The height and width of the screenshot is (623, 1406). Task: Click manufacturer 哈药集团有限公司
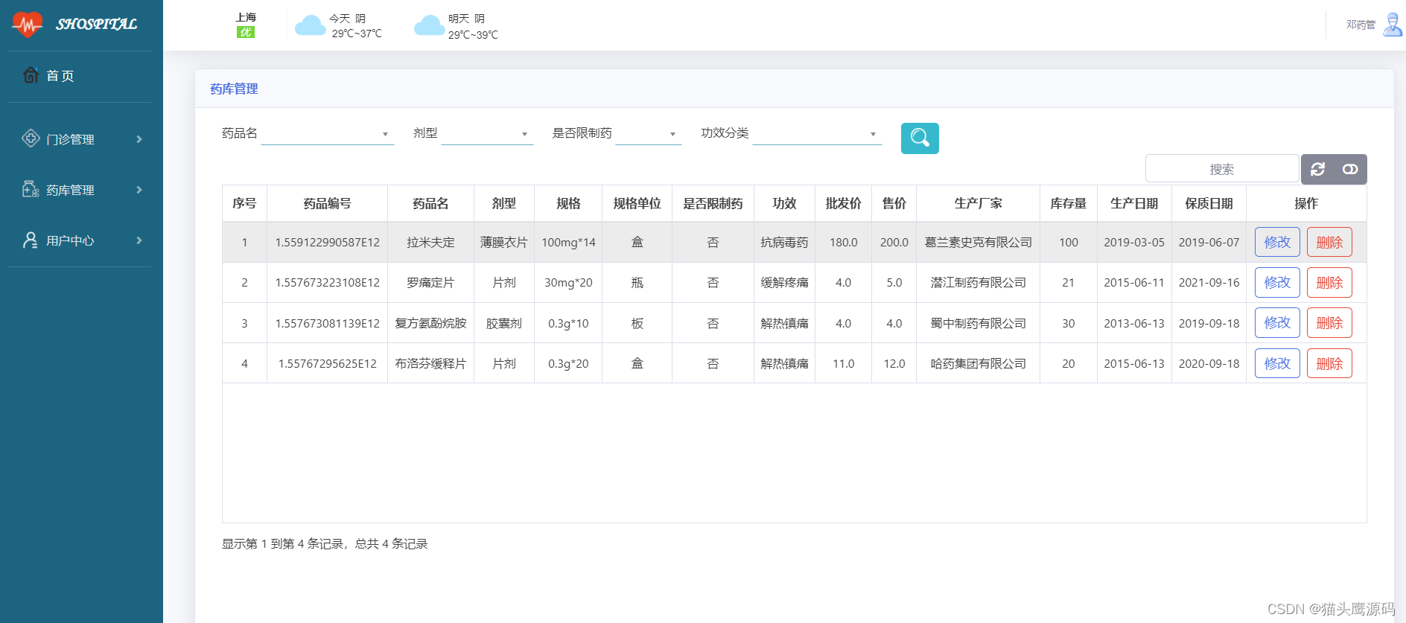[x=978, y=364]
